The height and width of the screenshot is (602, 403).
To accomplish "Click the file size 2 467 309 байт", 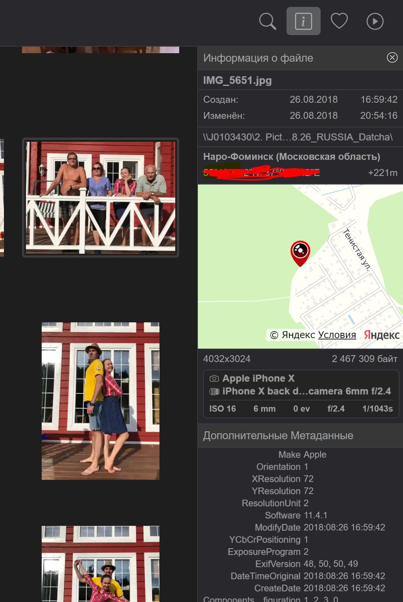I will [x=365, y=359].
